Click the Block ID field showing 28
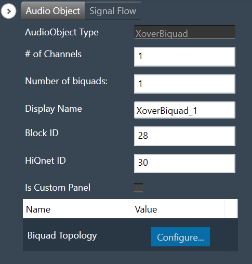252x264 pixels. (184, 136)
